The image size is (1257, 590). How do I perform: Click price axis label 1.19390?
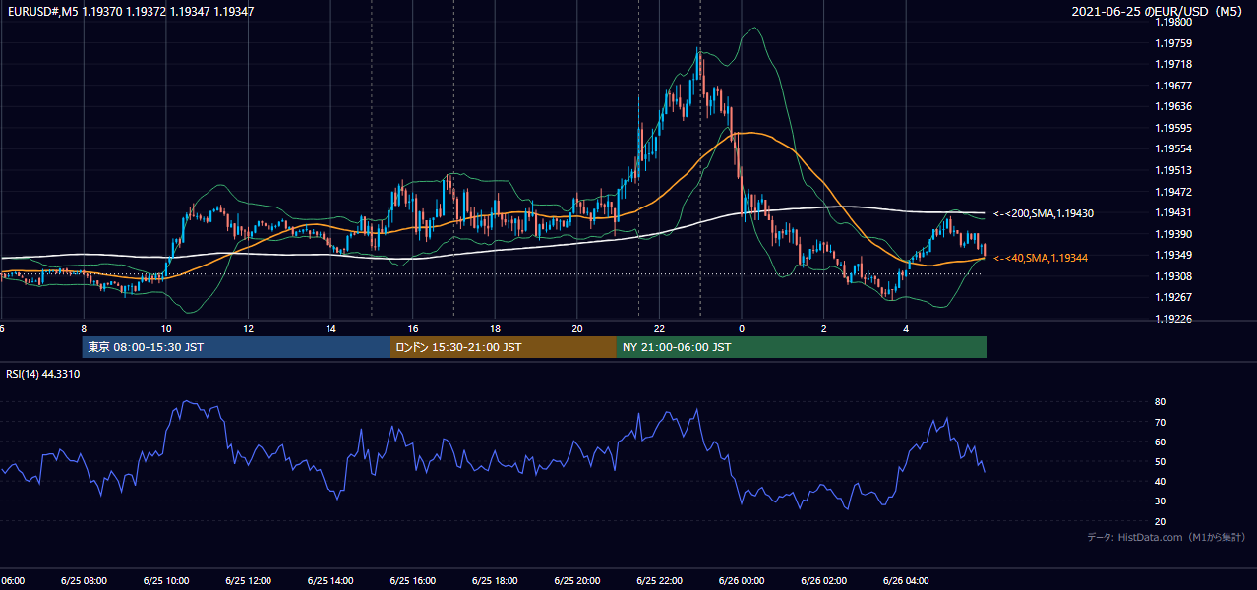click(1174, 234)
